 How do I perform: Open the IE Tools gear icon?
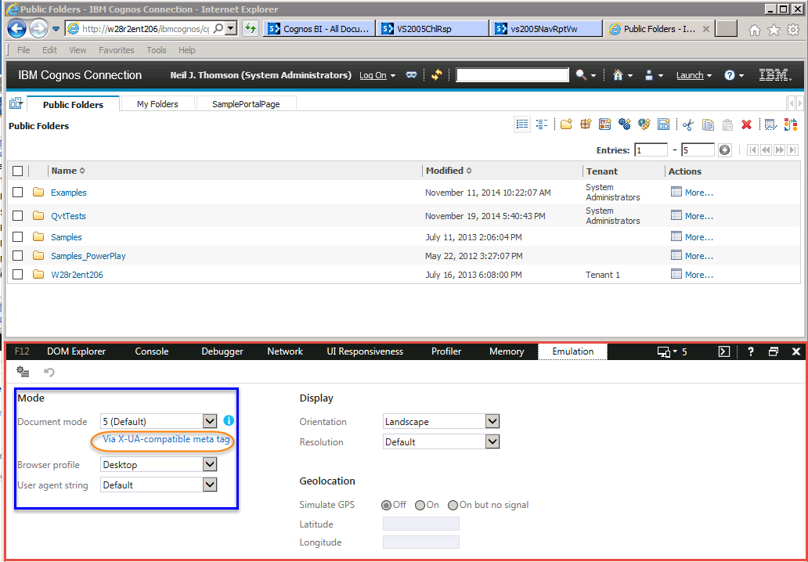pos(794,30)
